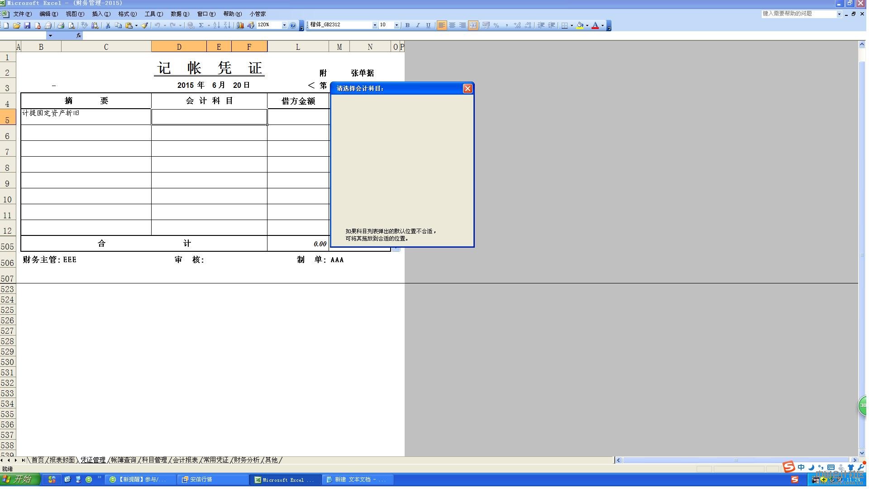Screen dimensions: 869x489
Task: Open the Chart Wizard icon
Action: pyautogui.click(x=240, y=25)
